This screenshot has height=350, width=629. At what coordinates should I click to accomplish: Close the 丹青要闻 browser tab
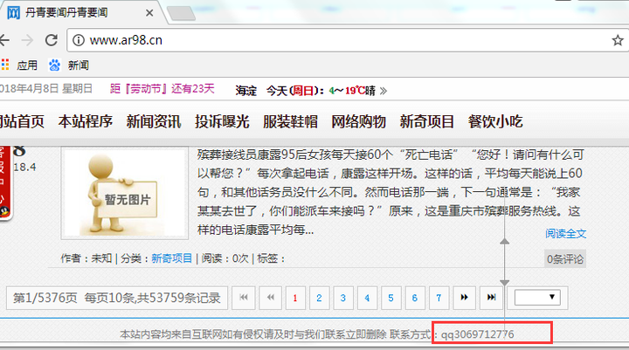[149, 13]
